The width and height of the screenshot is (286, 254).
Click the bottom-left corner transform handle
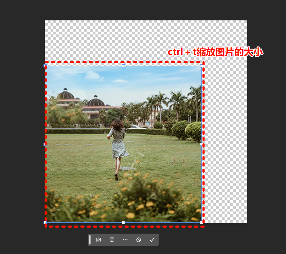click(45, 223)
